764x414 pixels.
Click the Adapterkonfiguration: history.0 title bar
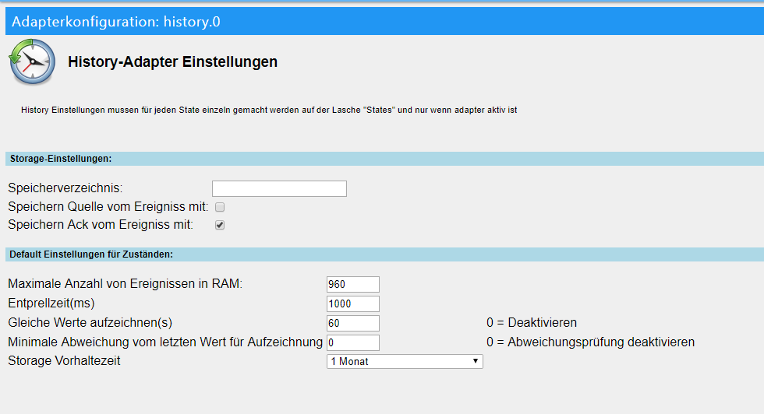pos(116,22)
